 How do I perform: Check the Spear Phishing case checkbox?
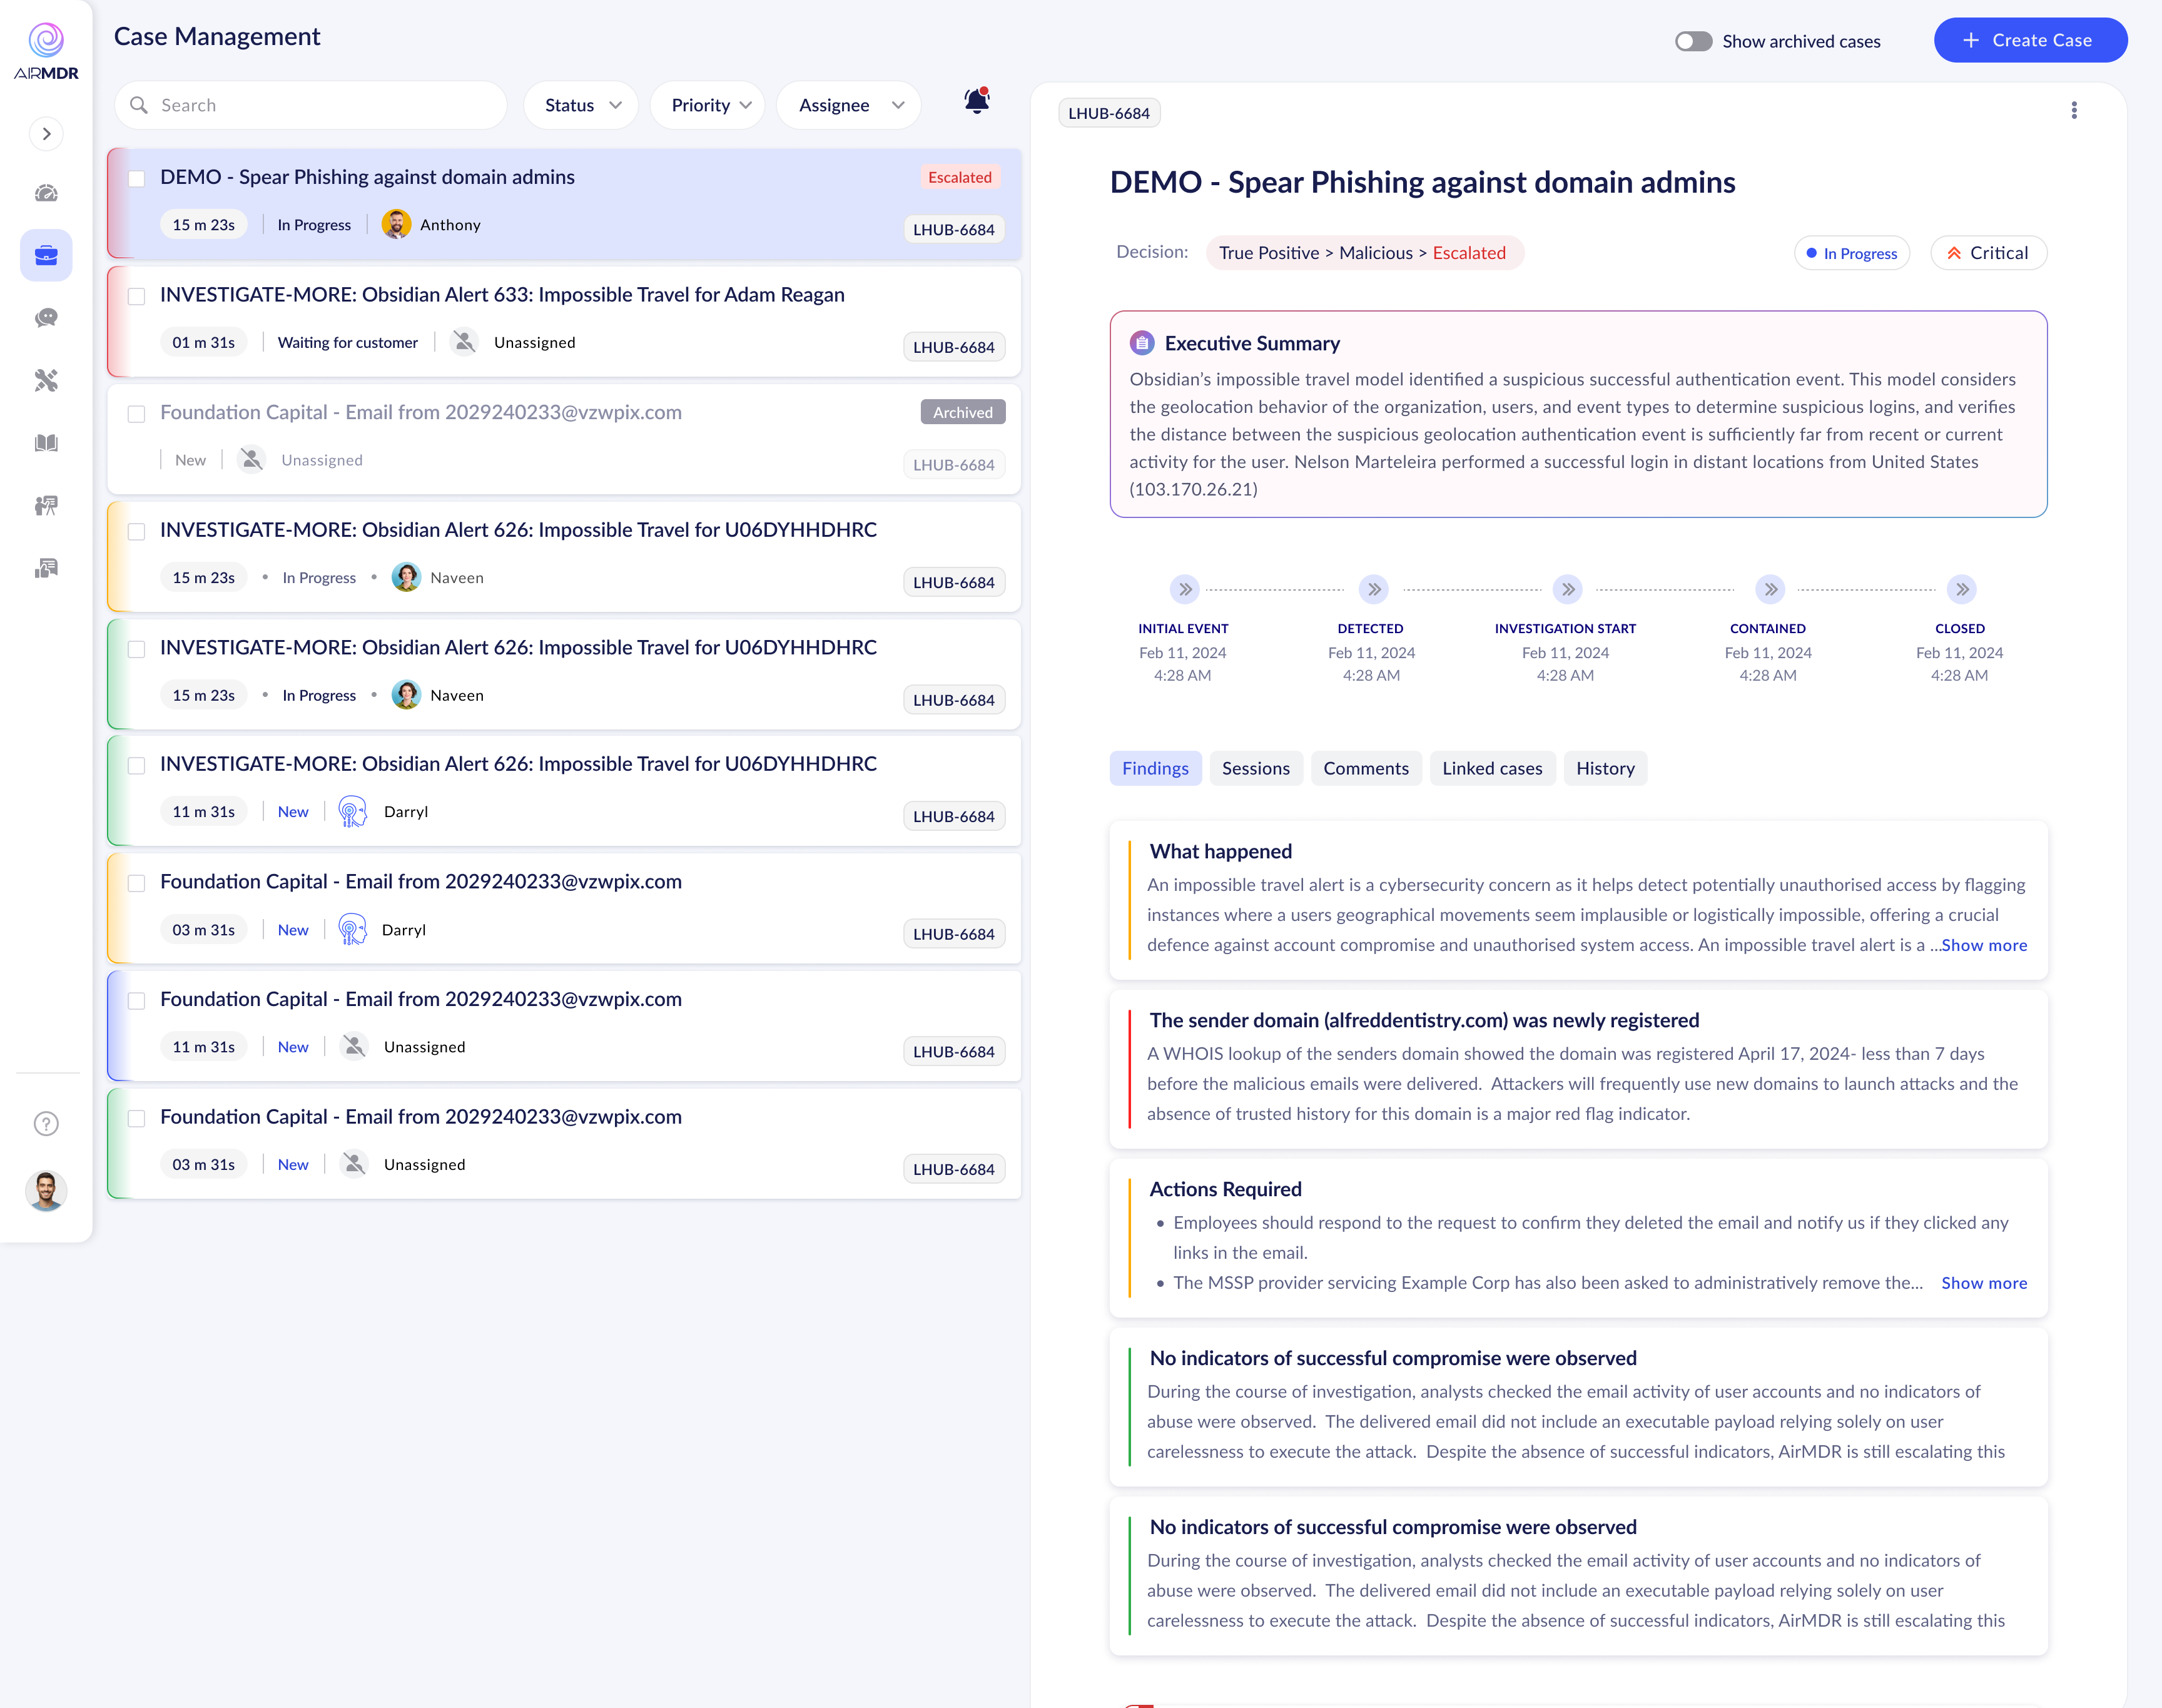click(x=137, y=179)
